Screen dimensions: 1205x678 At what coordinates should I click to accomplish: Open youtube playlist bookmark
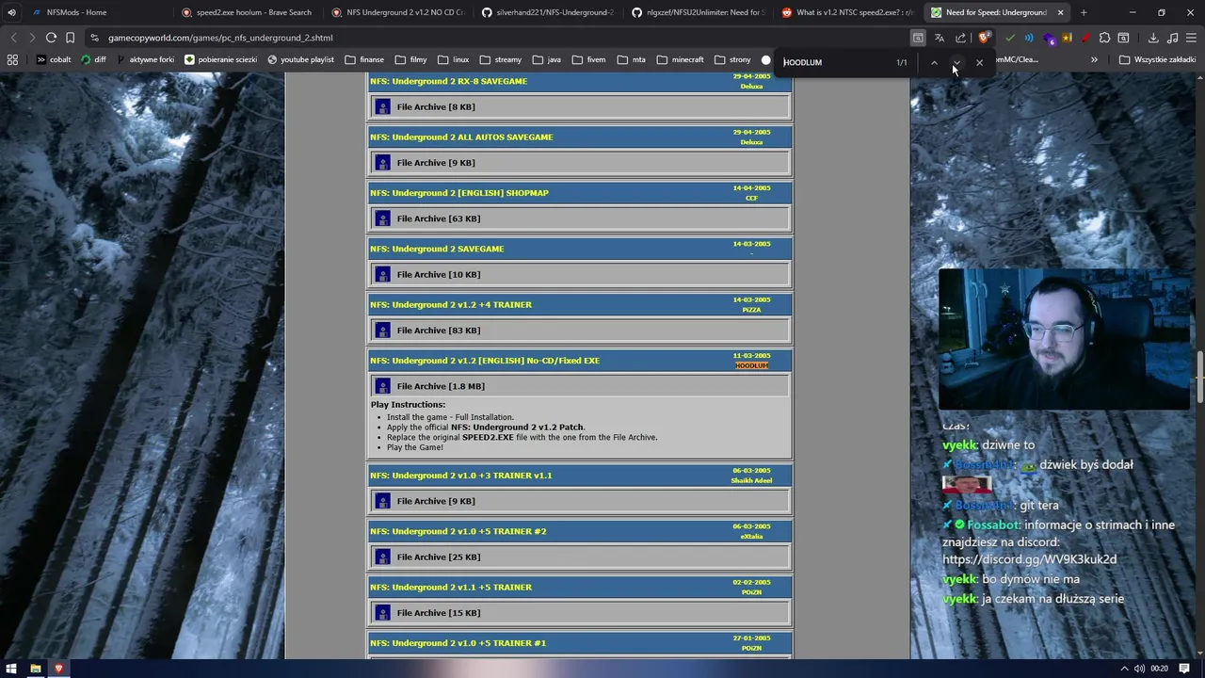click(300, 59)
